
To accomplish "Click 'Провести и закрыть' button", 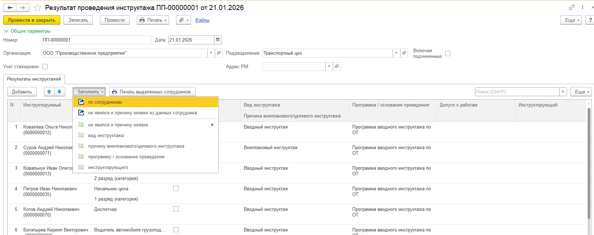I will pyautogui.click(x=32, y=20).
